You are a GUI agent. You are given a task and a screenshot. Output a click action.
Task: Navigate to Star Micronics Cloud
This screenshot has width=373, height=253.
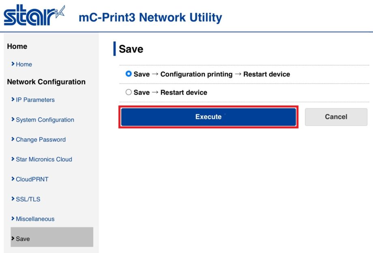44,159
